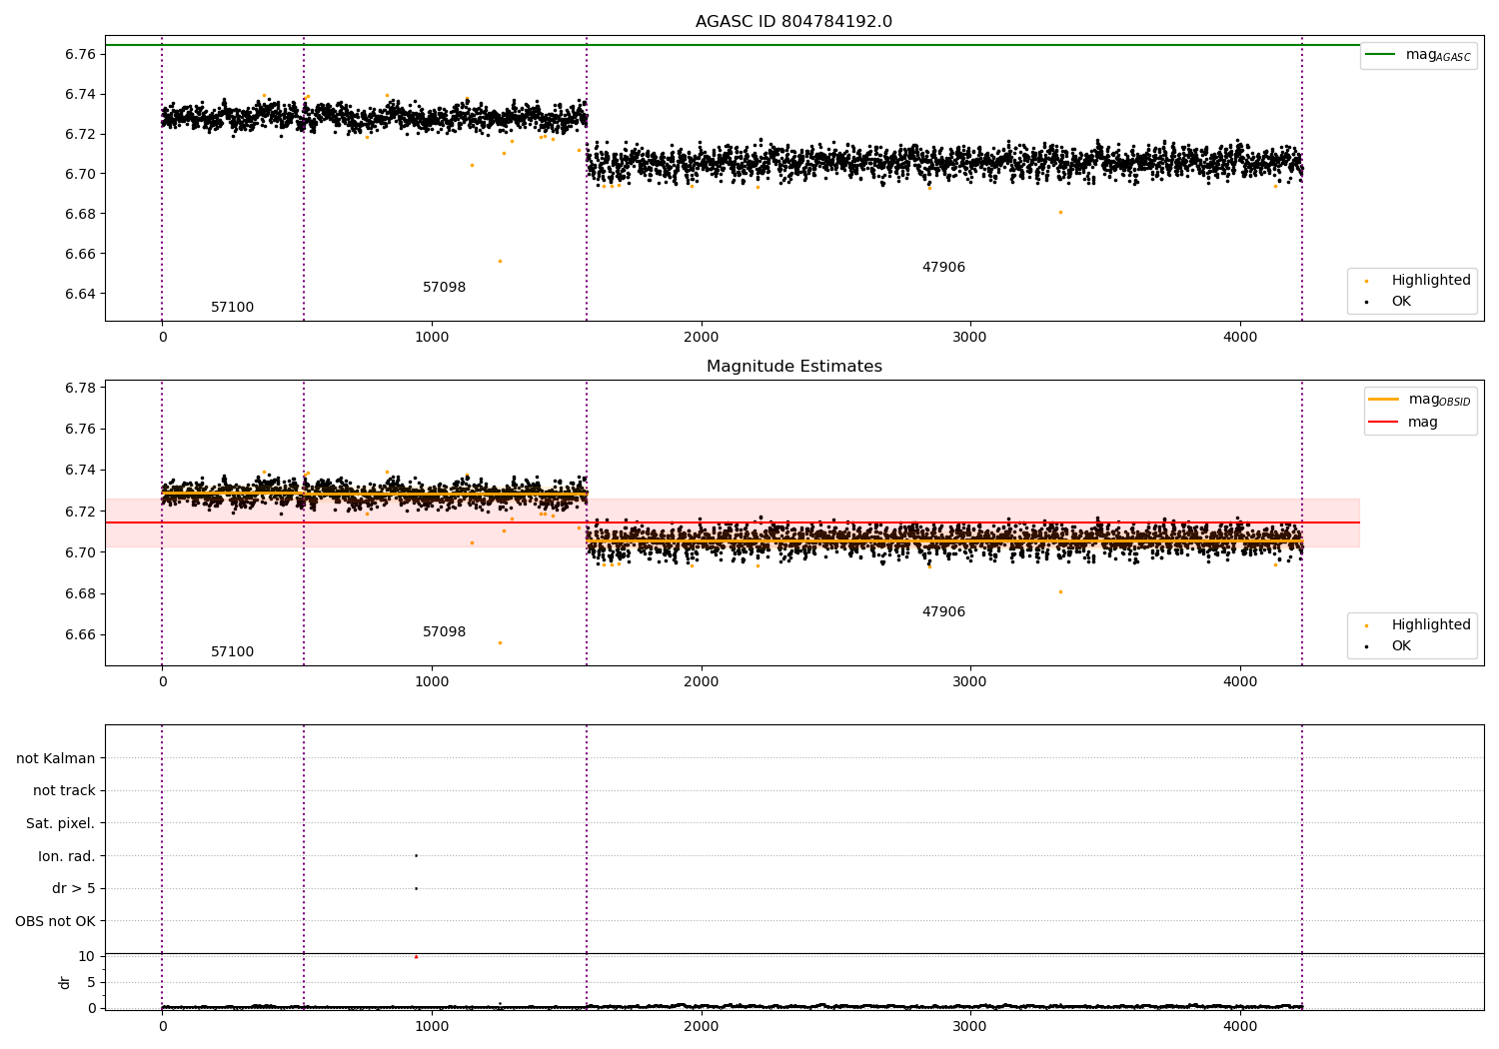Click obsid label 57100 in the top plot
1499x1049 pixels.
click(232, 308)
